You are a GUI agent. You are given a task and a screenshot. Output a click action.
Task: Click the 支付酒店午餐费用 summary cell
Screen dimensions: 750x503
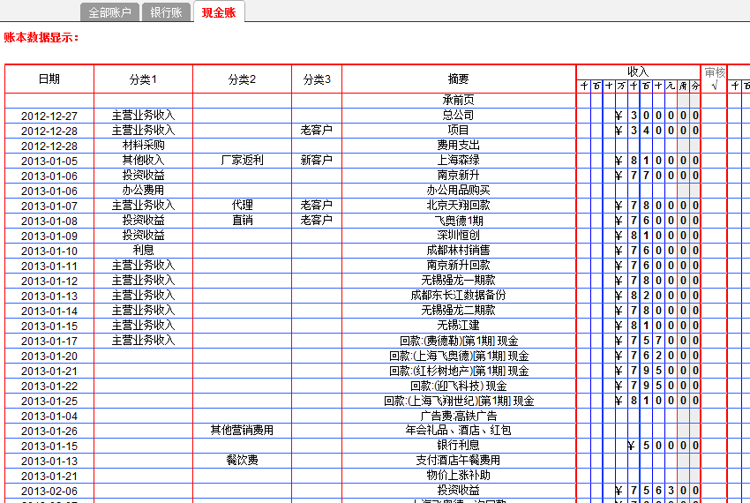(x=459, y=461)
